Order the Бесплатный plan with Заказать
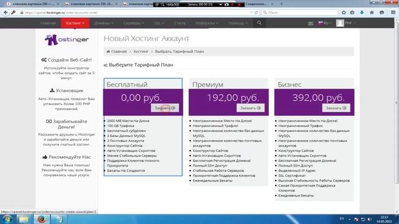The height and width of the screenshot is (224, 399). [x=165, y=108]
